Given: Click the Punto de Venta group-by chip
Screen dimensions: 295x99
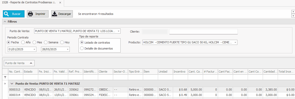Looking at the screenshot, I should 19,63.
